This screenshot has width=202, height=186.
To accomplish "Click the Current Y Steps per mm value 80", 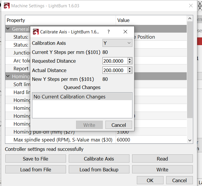I will pyautogui.click(x=105, y=52).
